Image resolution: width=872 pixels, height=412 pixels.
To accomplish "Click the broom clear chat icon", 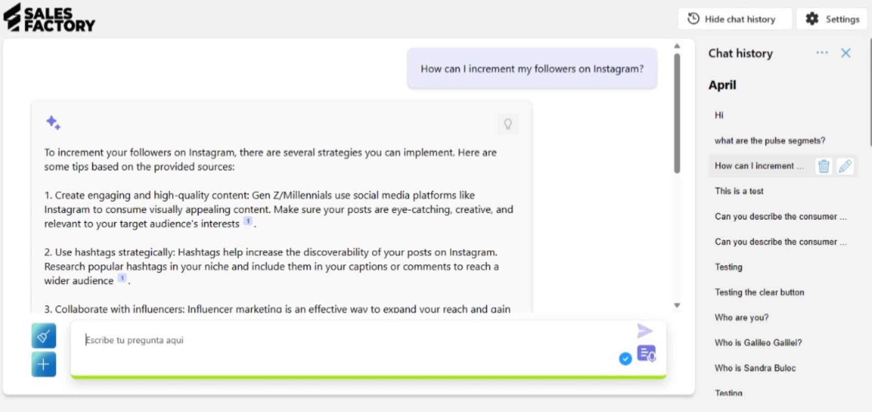I will 44,336.
